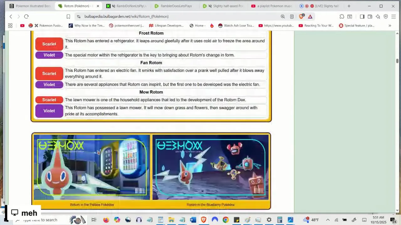Image resolution: width=401 pixels, height=225 pixels.
Task: Show hidden bookmarks with the chevron overflow
Action: 390,26
